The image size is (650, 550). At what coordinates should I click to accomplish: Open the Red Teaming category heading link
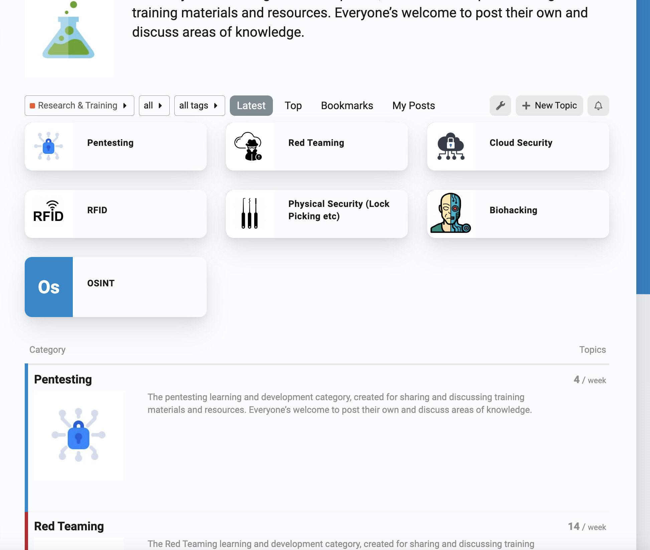pyautogui.click(x=69, y=526)
